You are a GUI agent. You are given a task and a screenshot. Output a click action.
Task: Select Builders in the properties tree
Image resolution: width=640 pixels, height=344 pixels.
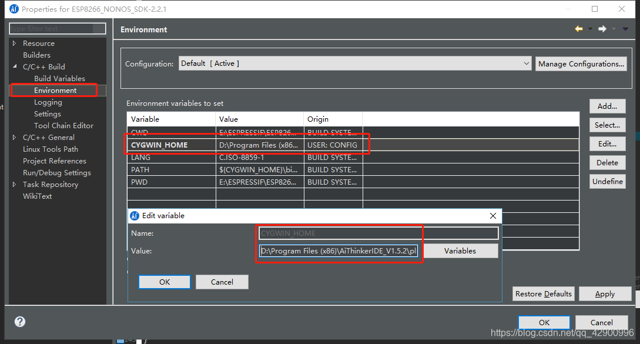coord(37,55)
